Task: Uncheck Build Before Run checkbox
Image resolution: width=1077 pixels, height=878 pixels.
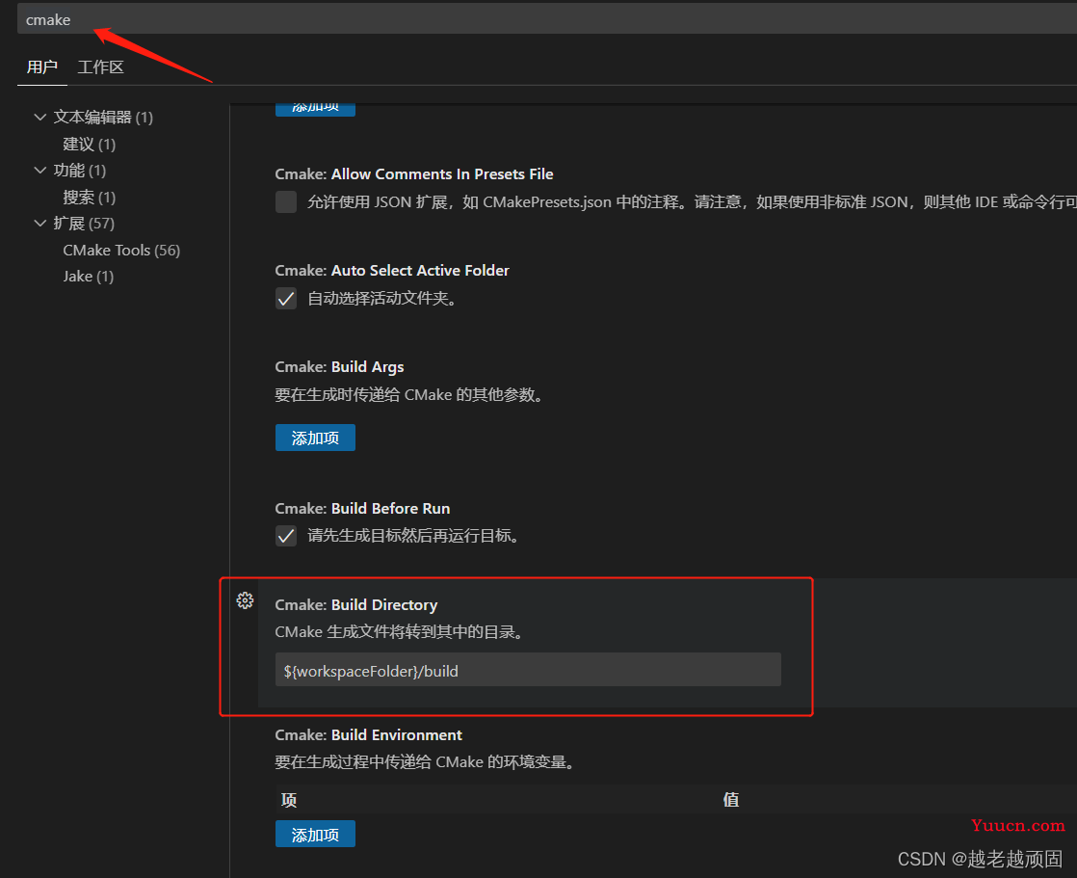Action: [x=286, y=535]
